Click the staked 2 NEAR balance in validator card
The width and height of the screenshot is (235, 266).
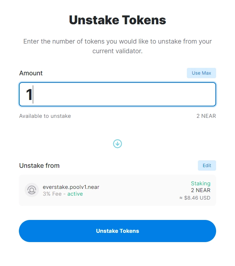click(201, 190)
